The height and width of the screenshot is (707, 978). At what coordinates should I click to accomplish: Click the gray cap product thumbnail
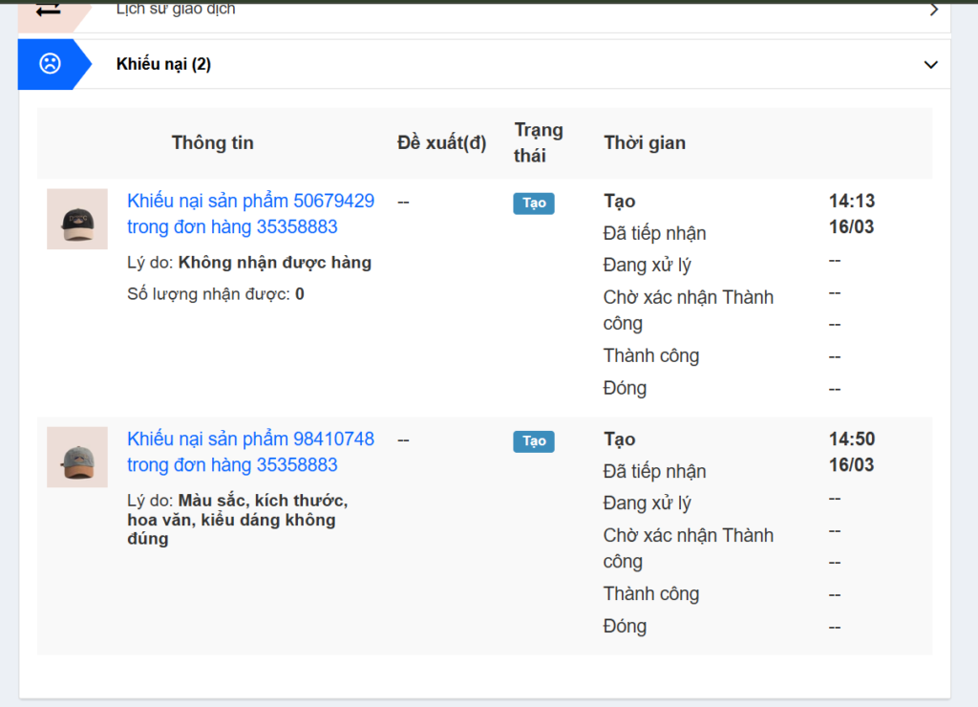coord(77,457)
